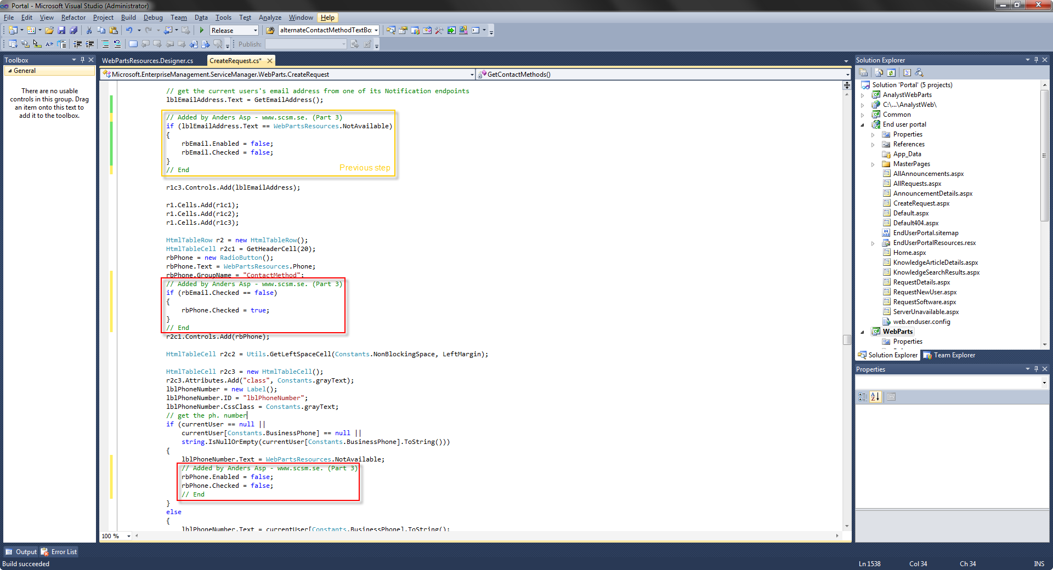The image size is (1053, 570).
Task: Close the CreateRequest.cs tab
Action: (x=270, y=61)
